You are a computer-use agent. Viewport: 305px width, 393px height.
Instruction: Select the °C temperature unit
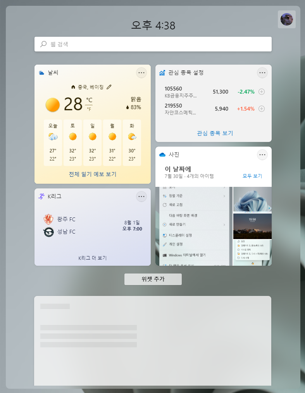89,100
